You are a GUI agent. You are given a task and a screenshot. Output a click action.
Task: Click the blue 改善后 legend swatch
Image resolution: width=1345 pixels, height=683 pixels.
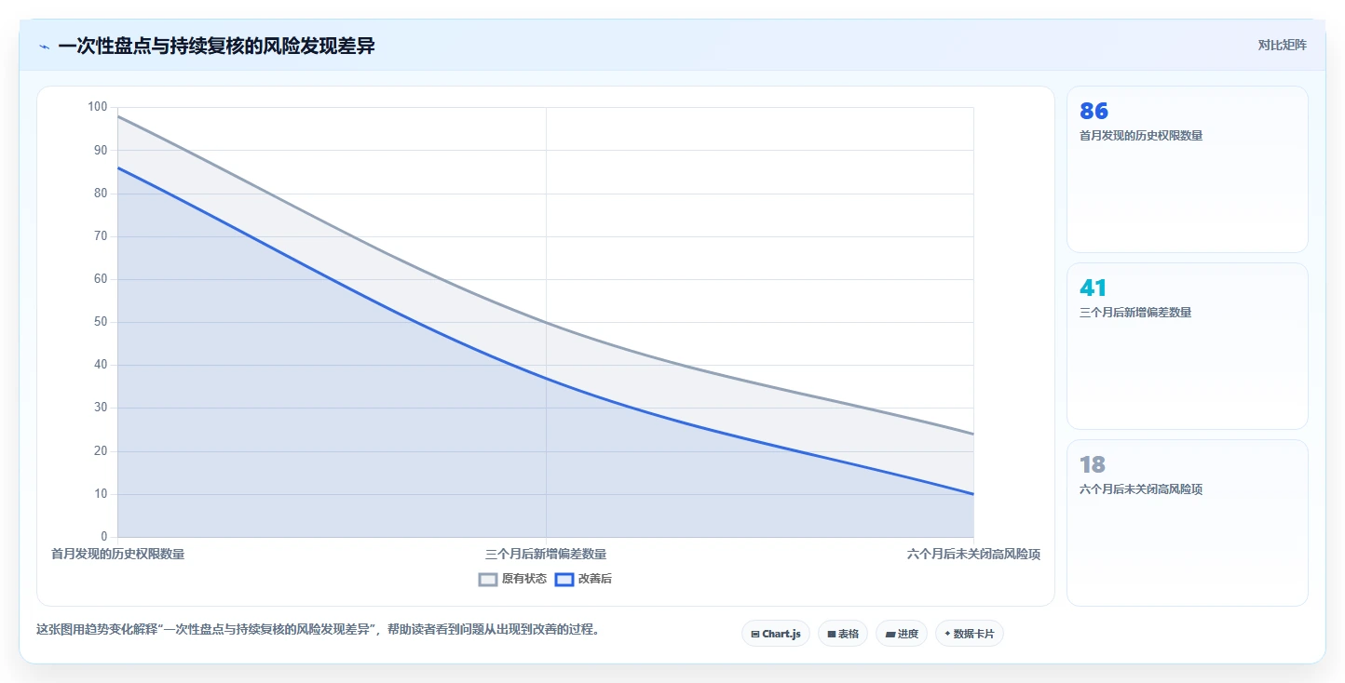pyautogui.click(x=564, y=579)
